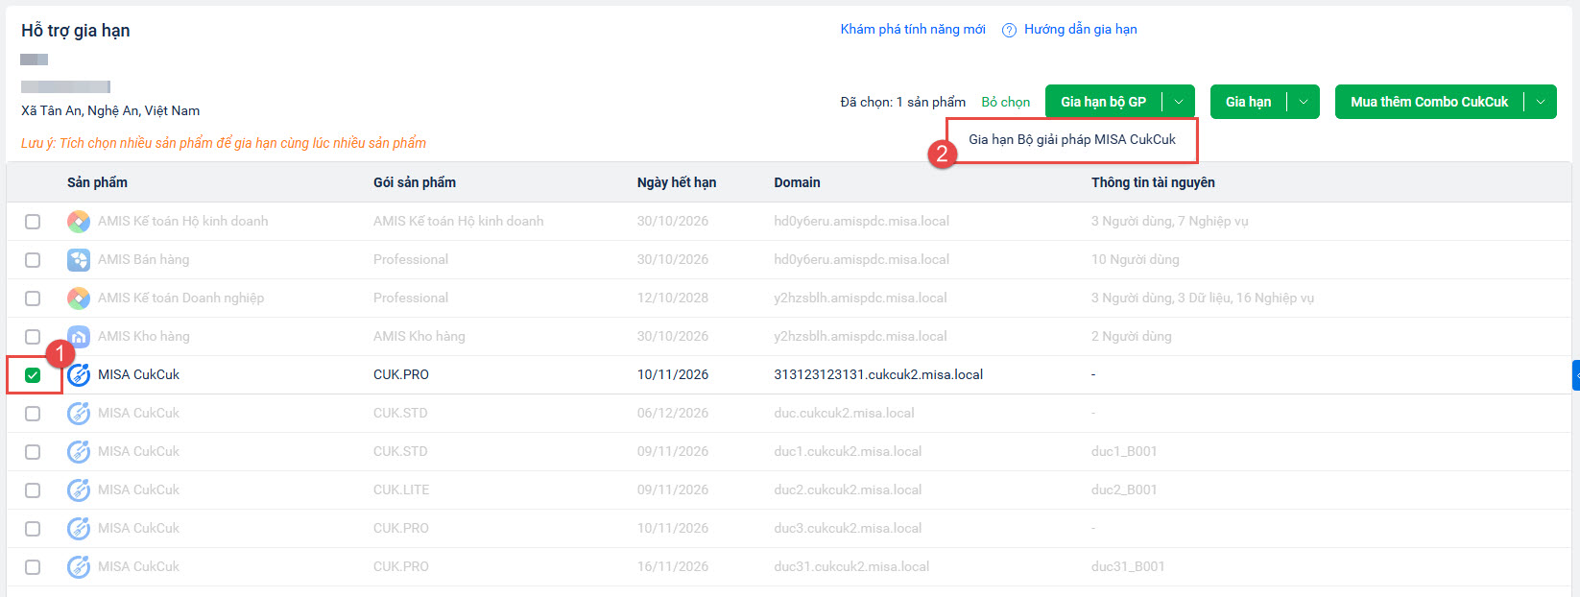
Task: Click the domain duc2.cukcuk2.misa.local
Action: point(848,490)
